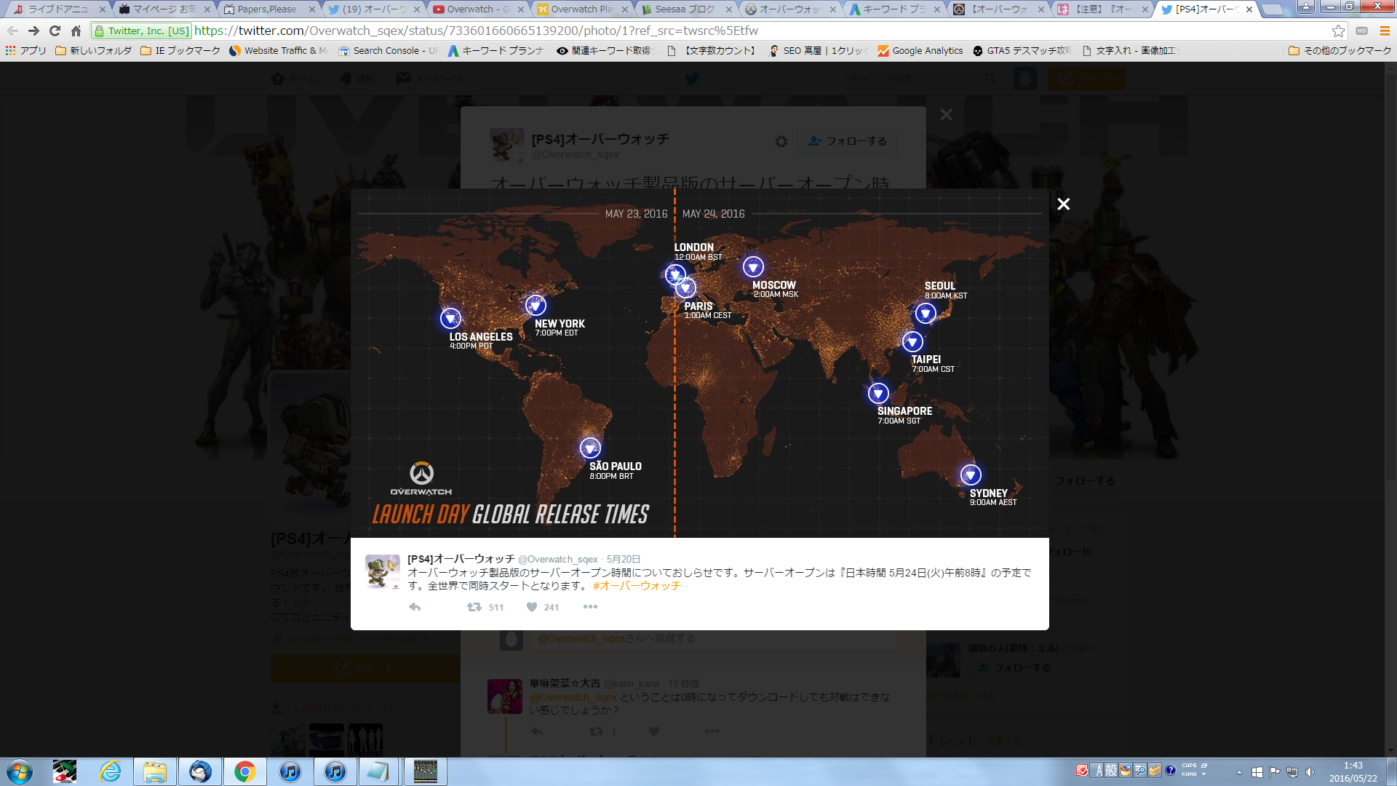
Task: Open the 【文字数カウント】 bookmark
Action: tap(711, 50)
